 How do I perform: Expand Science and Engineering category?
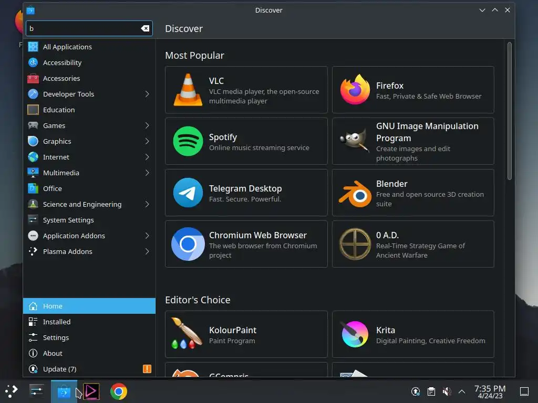coord(147,204)
